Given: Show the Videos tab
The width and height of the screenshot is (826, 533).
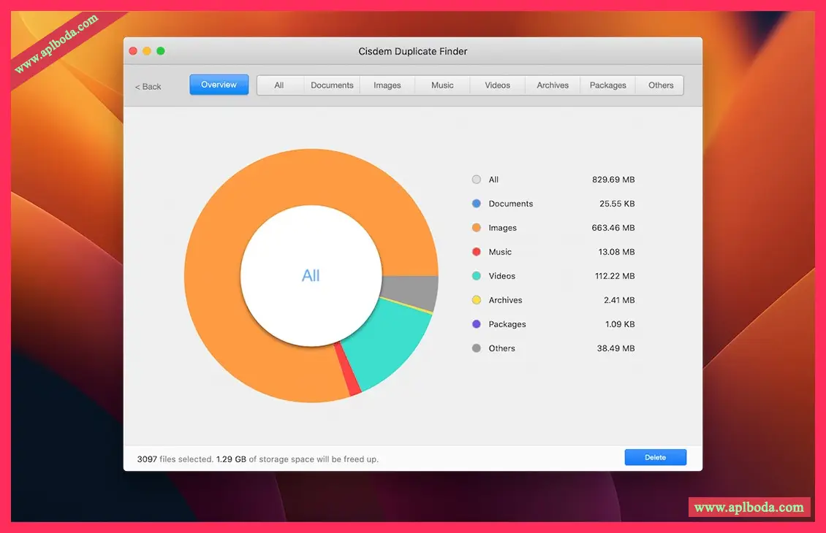Looking at the screenshot, I should pos(497,85).
